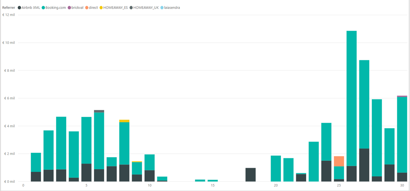Select the Booking.com segment of day 30 bar

(x=402, y=135)
